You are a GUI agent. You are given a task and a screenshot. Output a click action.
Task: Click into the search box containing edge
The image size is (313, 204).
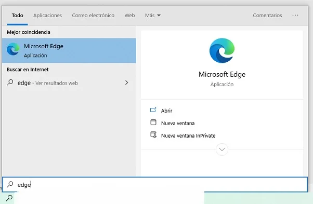155,184
